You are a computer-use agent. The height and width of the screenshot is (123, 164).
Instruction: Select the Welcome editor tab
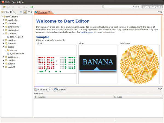pos(42,12)
